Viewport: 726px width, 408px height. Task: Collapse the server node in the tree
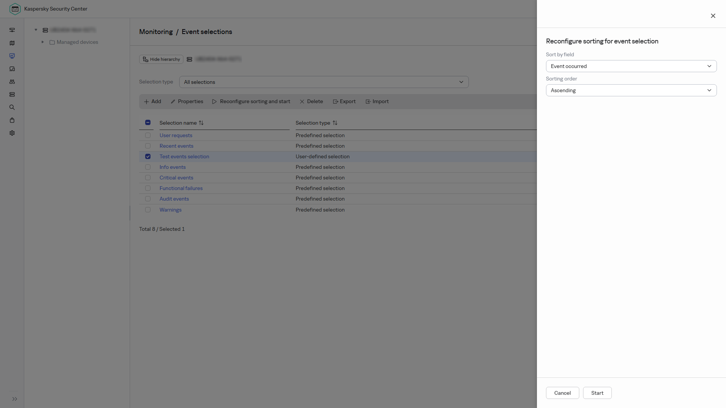click(36, 30)
